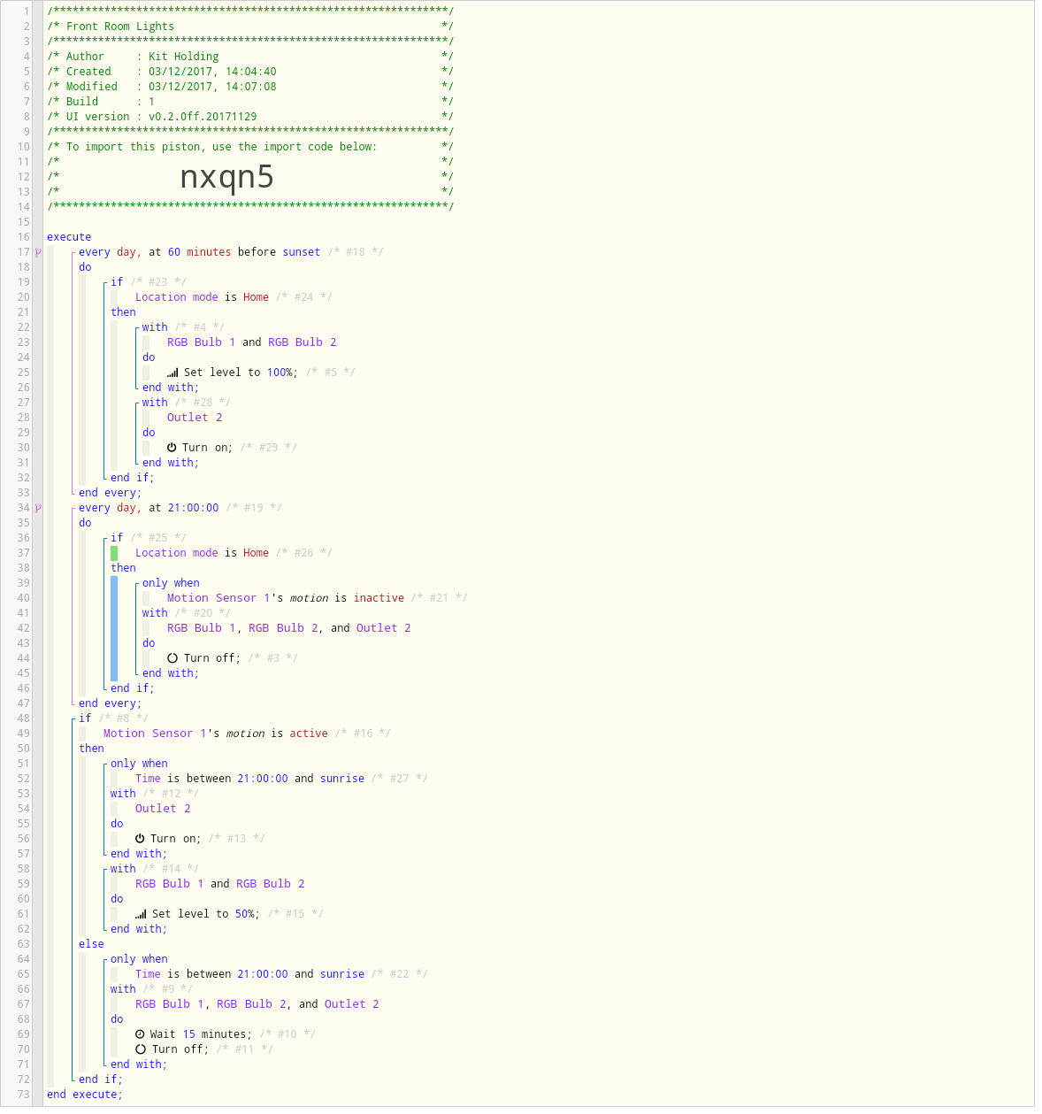Select import code nxqn5
This screenshot has height=1114, width=1042.
226,177
